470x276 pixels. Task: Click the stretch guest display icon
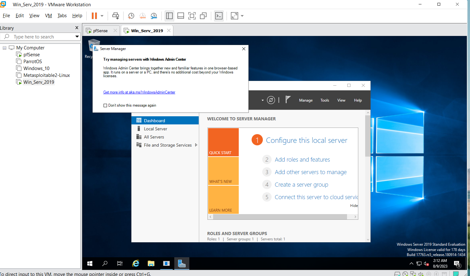click(x=234, y=16)
